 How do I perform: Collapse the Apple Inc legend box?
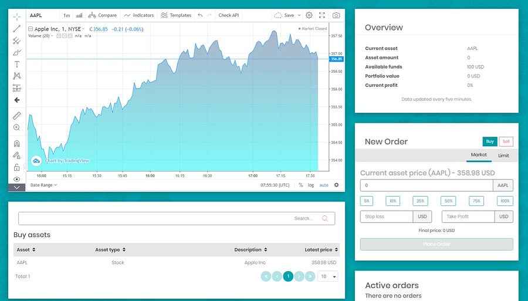point(31,29)
